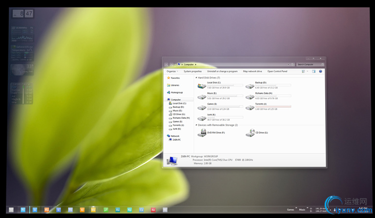375x218 pixels.
Task: Open the Games (I:) drive in main pane
Action: pyautogui.click(x=201, y=107)
